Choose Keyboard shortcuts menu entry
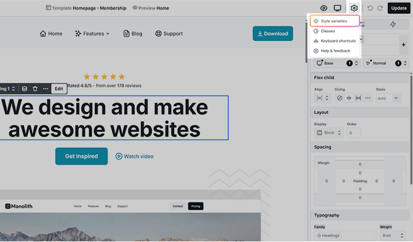413x242 pixels. (x=334, y=41)
